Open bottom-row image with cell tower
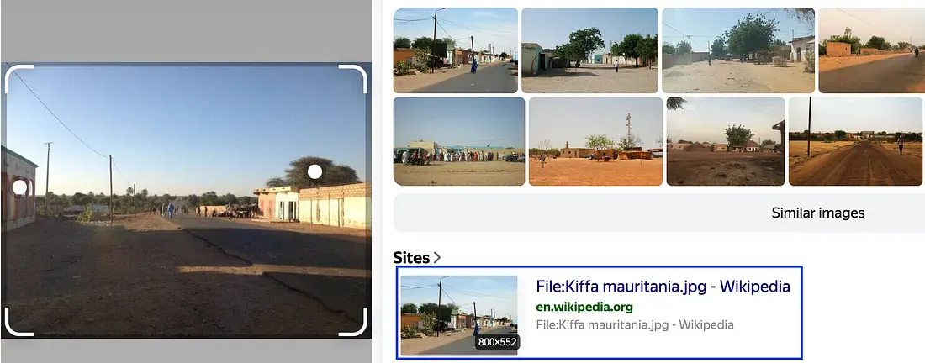This screenshot has width=925, height=363. [596, 141]
